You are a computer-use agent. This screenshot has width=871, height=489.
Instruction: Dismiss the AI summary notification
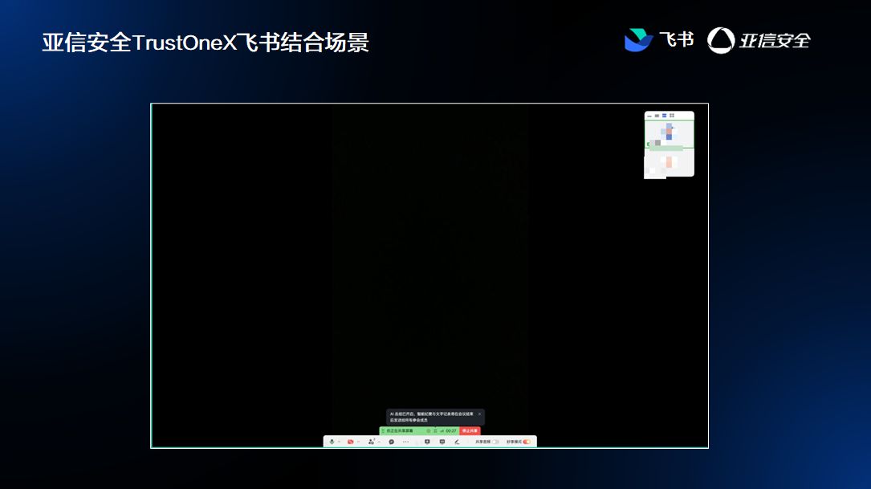coord(479,414)
